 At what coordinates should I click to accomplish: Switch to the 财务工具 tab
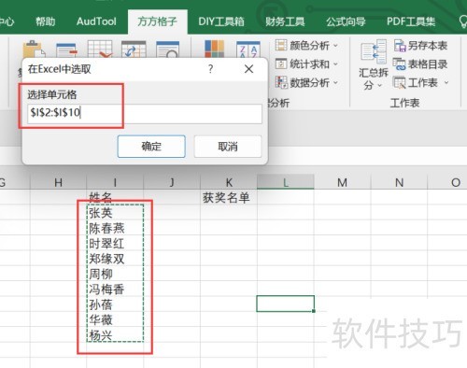285,21
